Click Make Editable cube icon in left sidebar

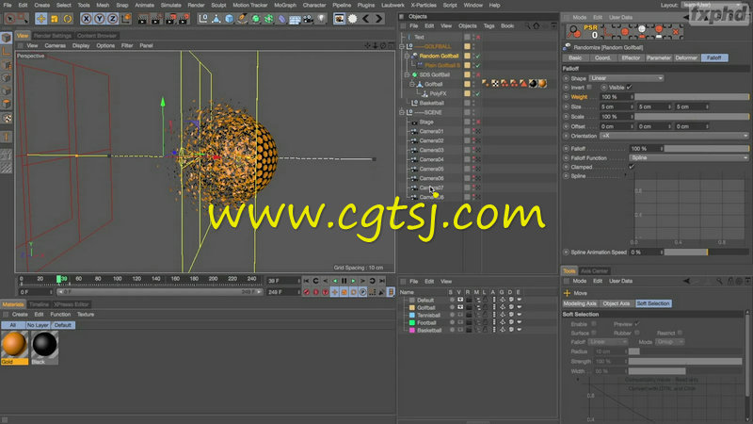coord(7,38)
